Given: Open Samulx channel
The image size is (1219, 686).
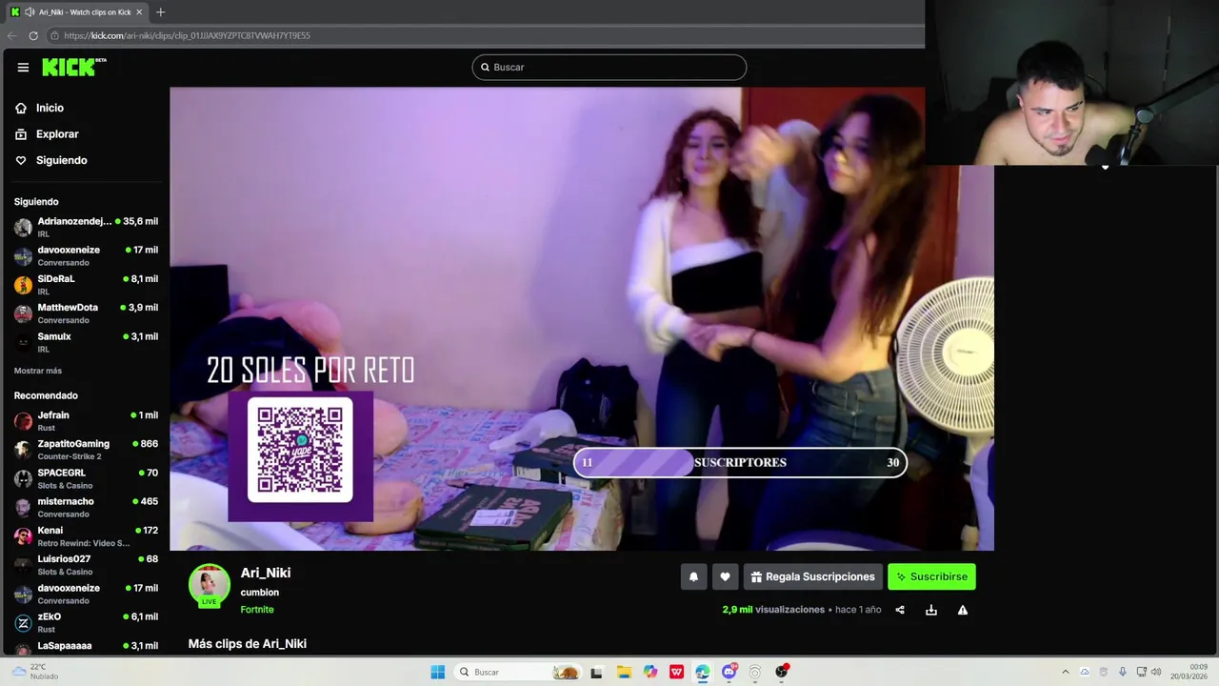Looking at the screenshot, I should tap(86, 342).
